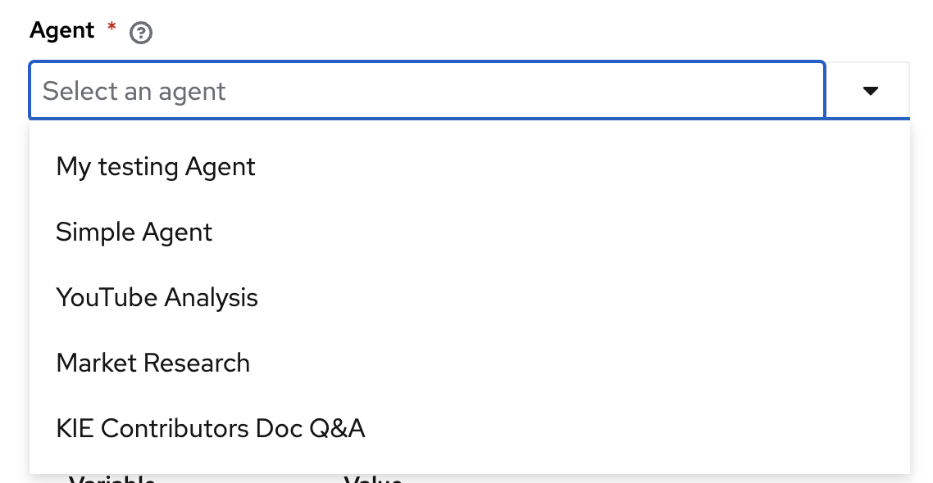Open tooltip via the question mark icon
Image resolution: width=933 pixels, height=483 pixels.
click(x=141, y=33)
